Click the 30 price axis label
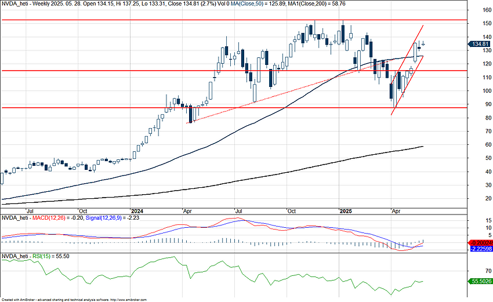The image size is (493, 302). coord(488,185)
